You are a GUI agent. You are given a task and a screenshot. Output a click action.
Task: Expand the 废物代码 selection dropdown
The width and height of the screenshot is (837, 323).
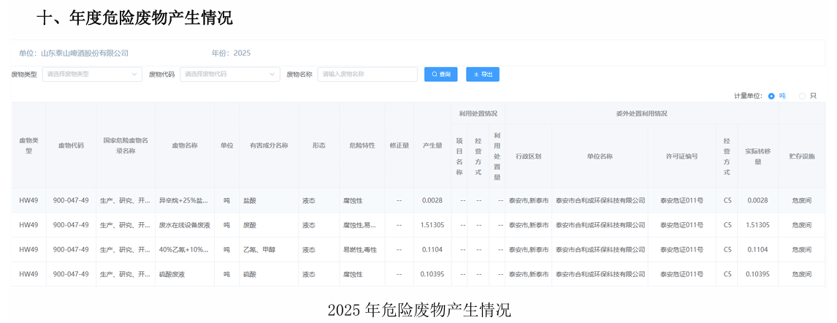229,75
